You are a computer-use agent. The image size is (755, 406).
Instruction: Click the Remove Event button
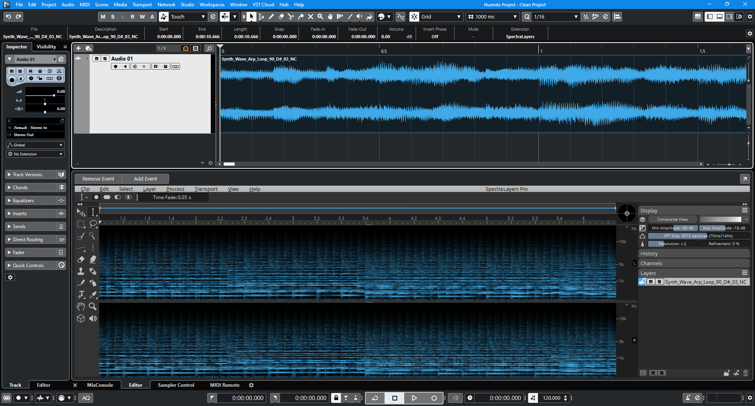pos(98,179)
